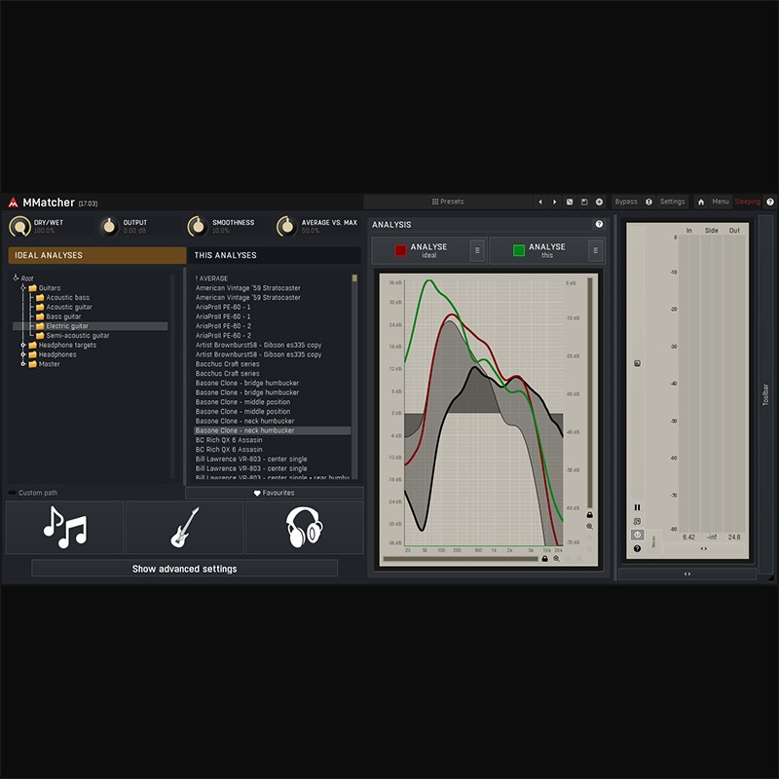Image resolution: width=779 pixels, height=779 pixels.
Task: Show advanced settings
Action: click(x=184, y=569)
